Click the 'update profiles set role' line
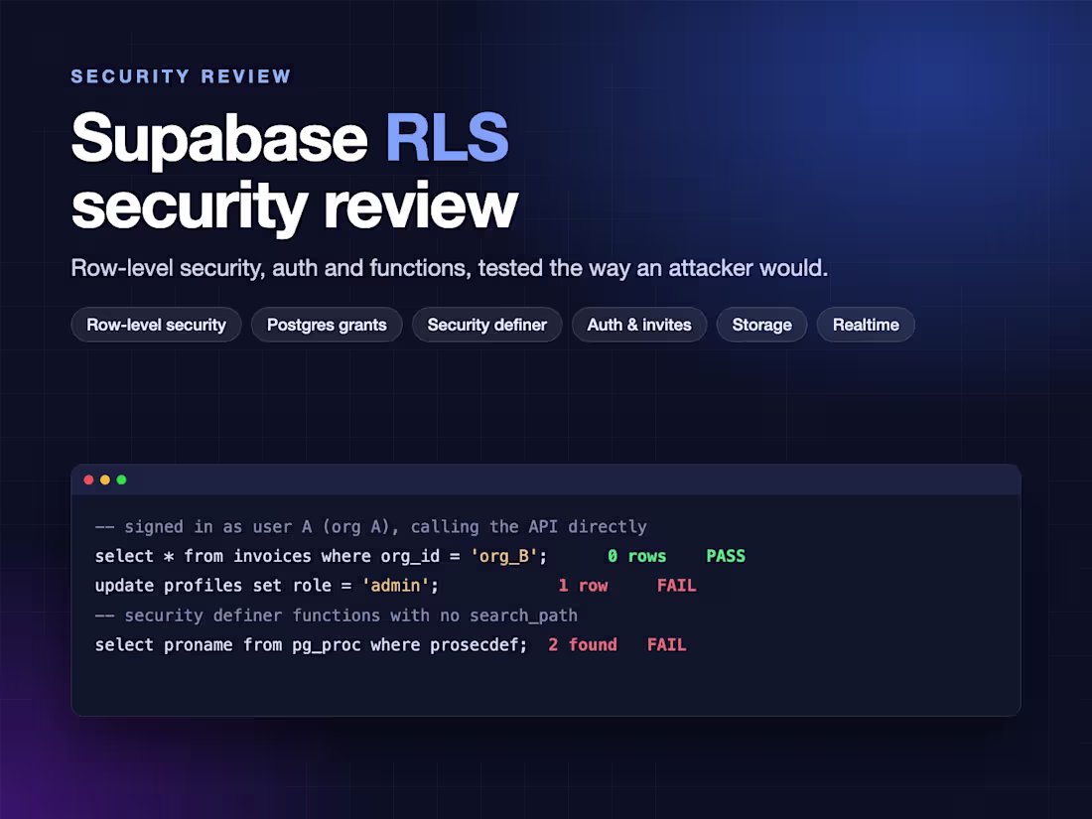 point(267,586)
